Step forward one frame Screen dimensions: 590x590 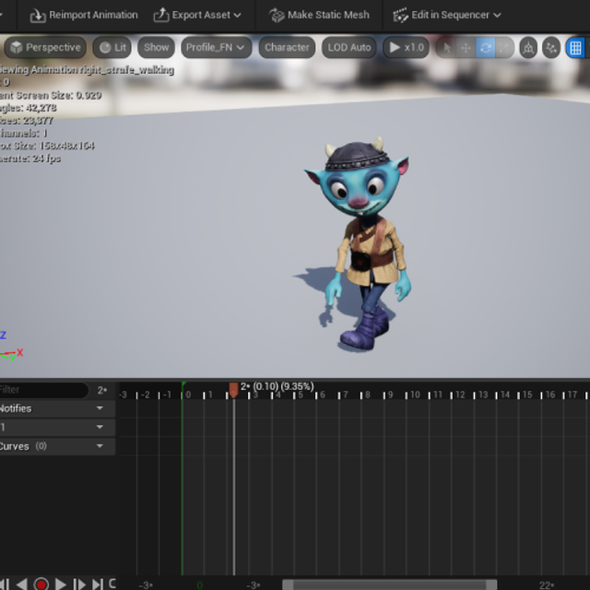pos(79,584)
